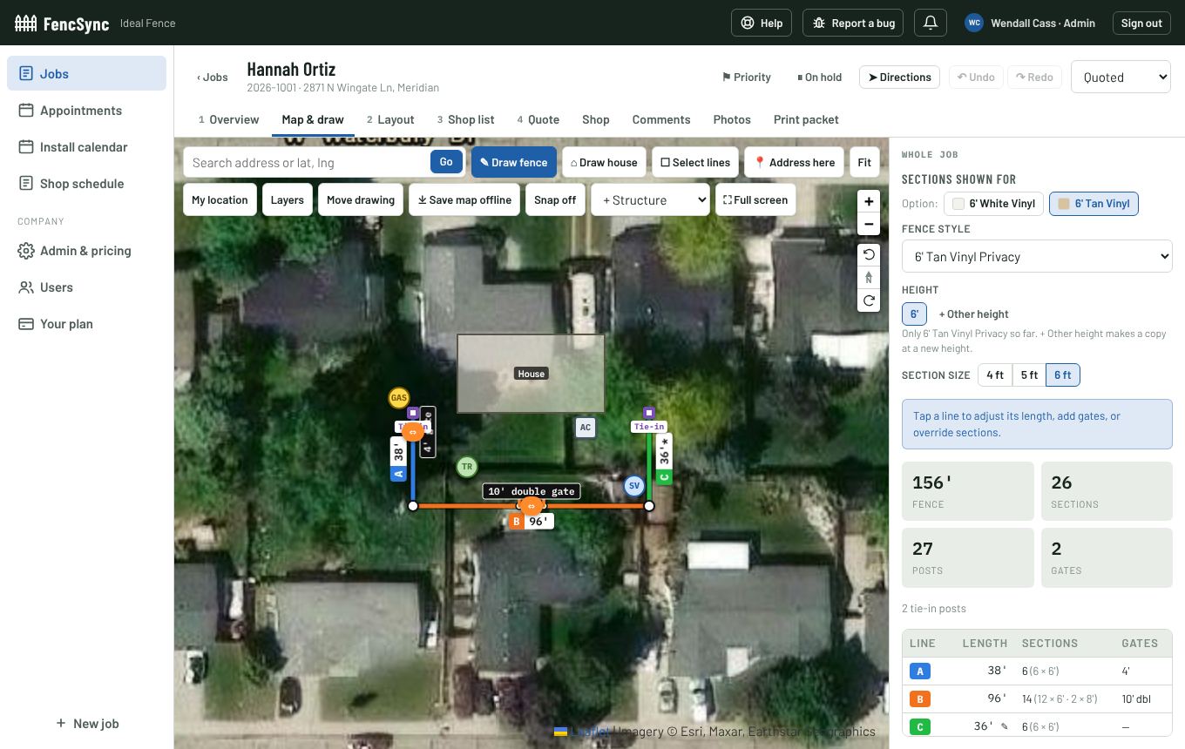This screenshot has height=749, width=1185.
Task: Go to the Print packet tab
Action: (x=806, y=119)
